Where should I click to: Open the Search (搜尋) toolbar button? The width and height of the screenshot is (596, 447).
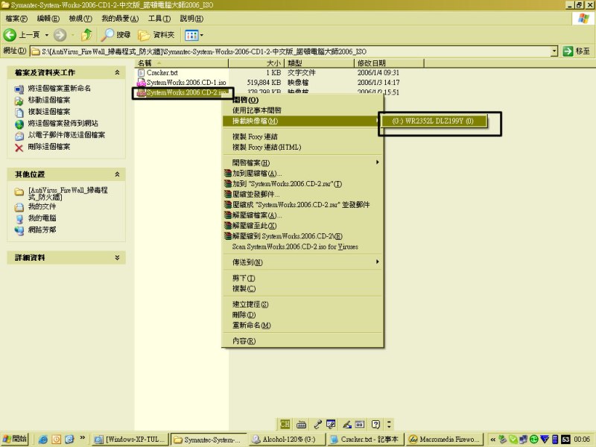(116, 35)
